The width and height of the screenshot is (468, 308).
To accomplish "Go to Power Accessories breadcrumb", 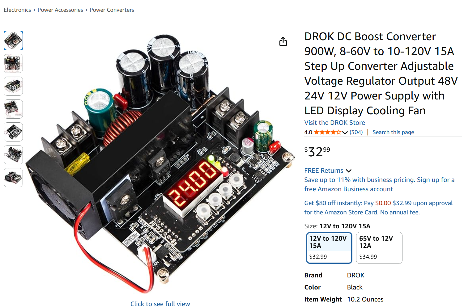I will click(x=60, y=10).
